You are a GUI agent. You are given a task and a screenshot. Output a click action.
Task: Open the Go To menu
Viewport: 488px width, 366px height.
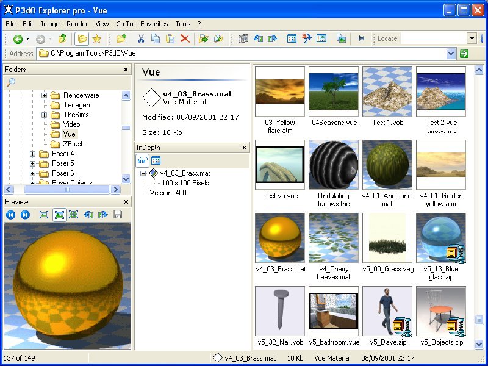coord(124,24)
